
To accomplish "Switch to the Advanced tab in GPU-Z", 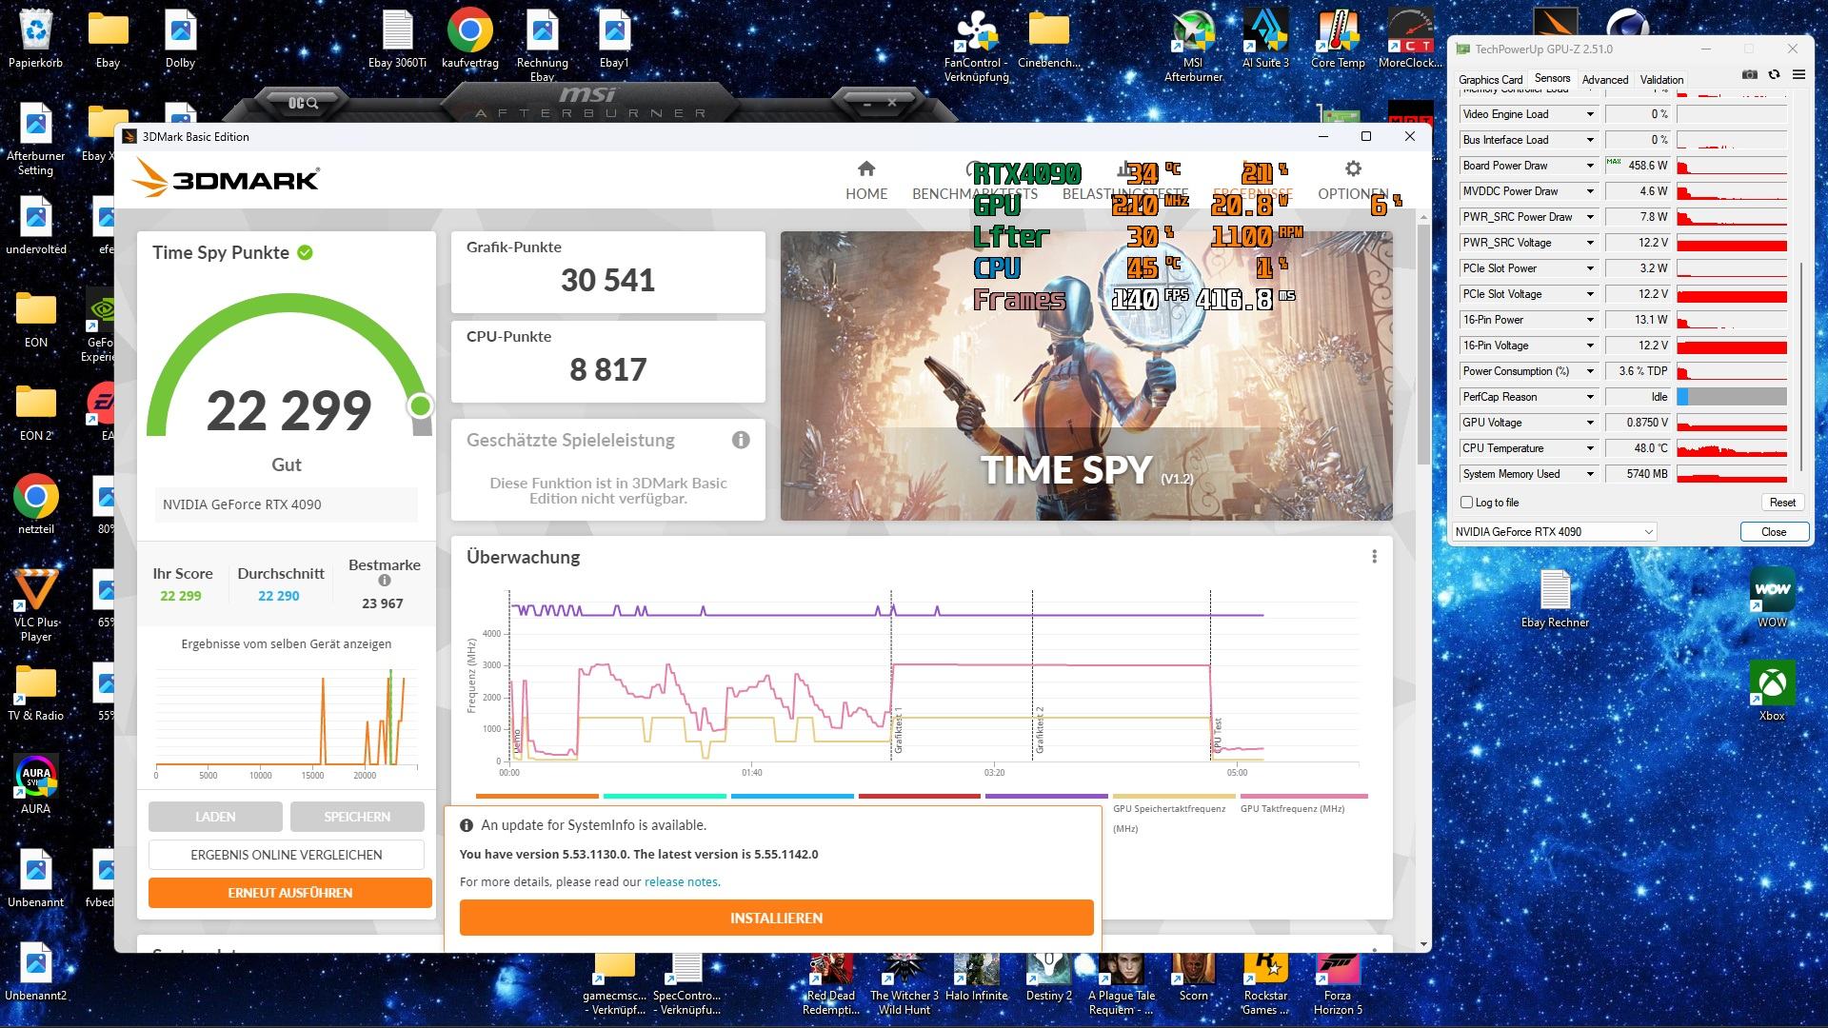I will point(1604,80).
